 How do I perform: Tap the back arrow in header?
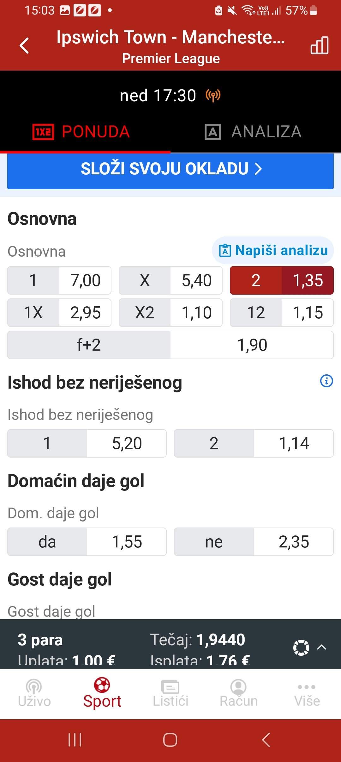[x=24, y=46]
